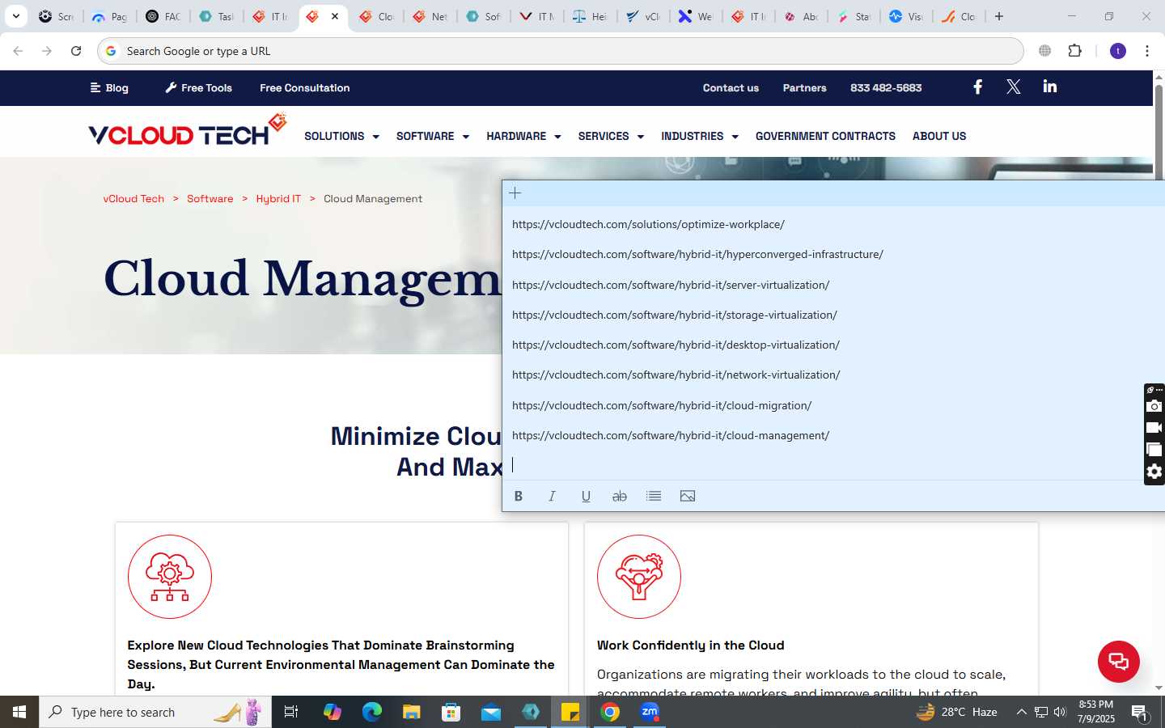Click the Hybrid IT breadcrumb link
The width and height of the screenshot is (1165, 728).
coord(278,198)
